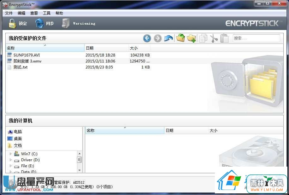Sort protected files by 大小 column
The height and width of the screenshot is (195, 289).
pos(139,48)
